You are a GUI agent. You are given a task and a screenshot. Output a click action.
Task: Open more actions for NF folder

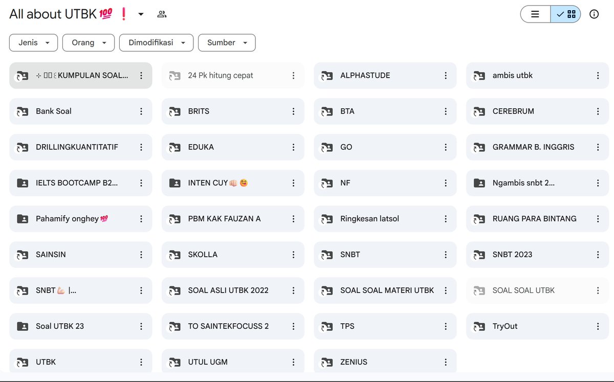(446, 183)
